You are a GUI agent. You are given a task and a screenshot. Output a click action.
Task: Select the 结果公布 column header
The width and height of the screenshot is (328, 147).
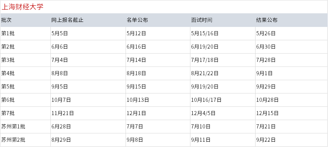(267, 20)
